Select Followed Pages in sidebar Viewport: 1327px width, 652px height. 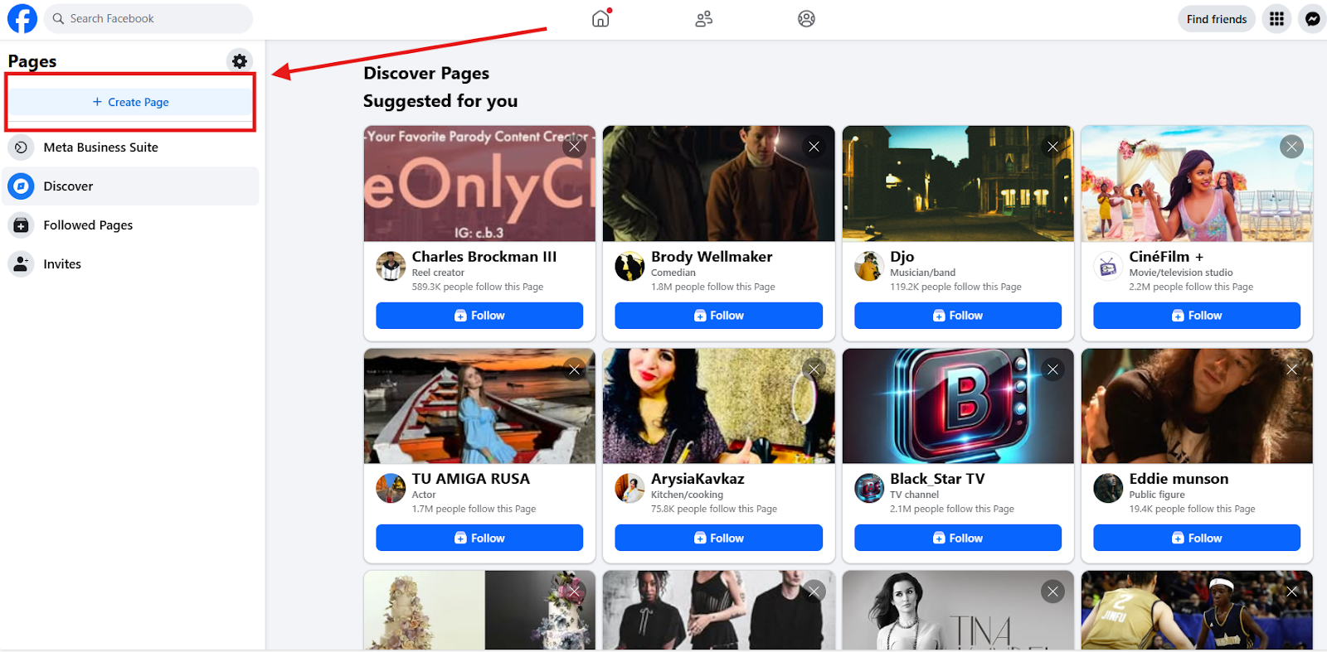(88, 225)
